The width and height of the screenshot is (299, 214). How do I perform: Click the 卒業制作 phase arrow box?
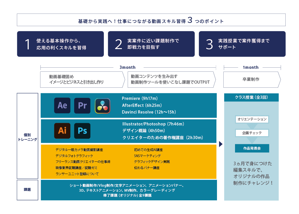252,80
